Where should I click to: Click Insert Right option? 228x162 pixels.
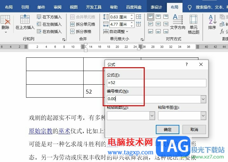[x=49, y=31]
